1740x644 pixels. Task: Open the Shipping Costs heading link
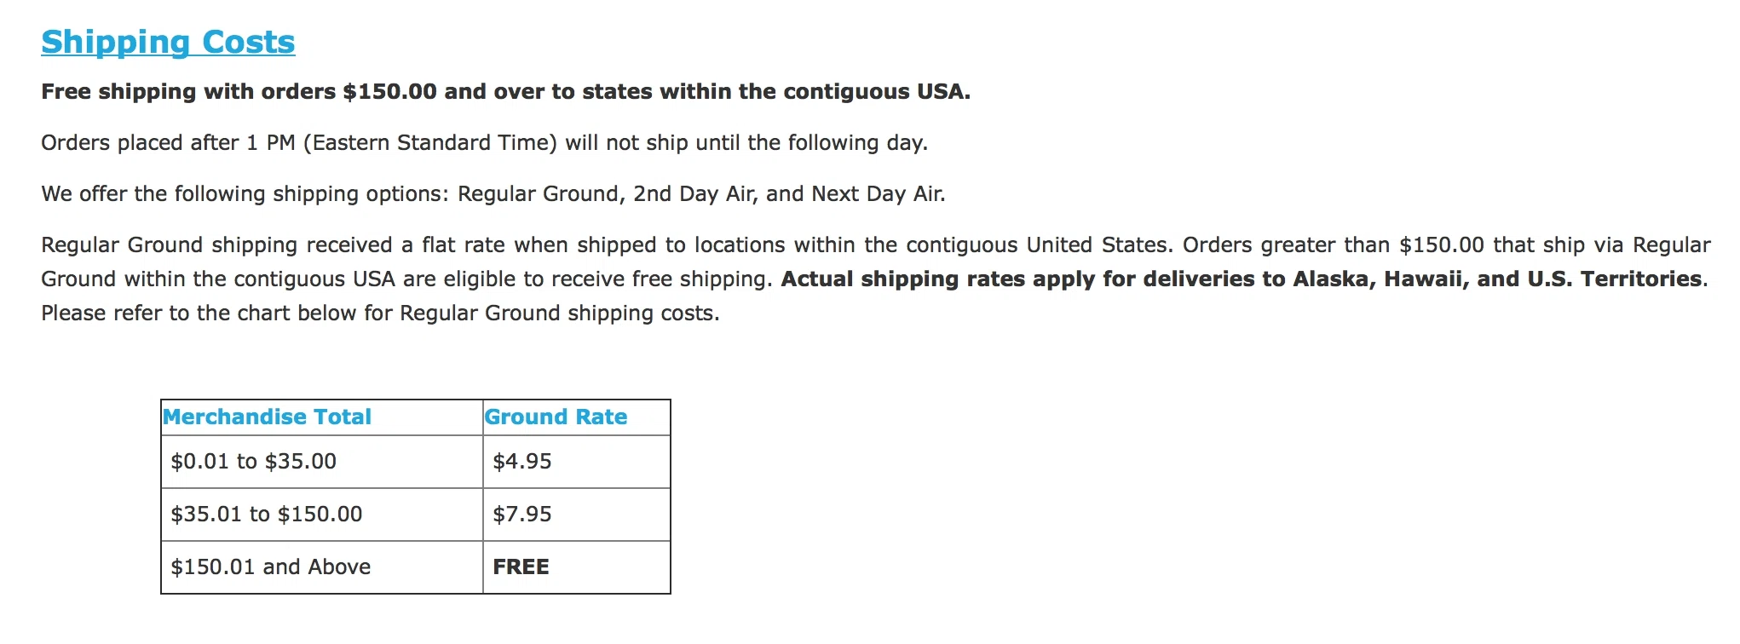[168, 42]
